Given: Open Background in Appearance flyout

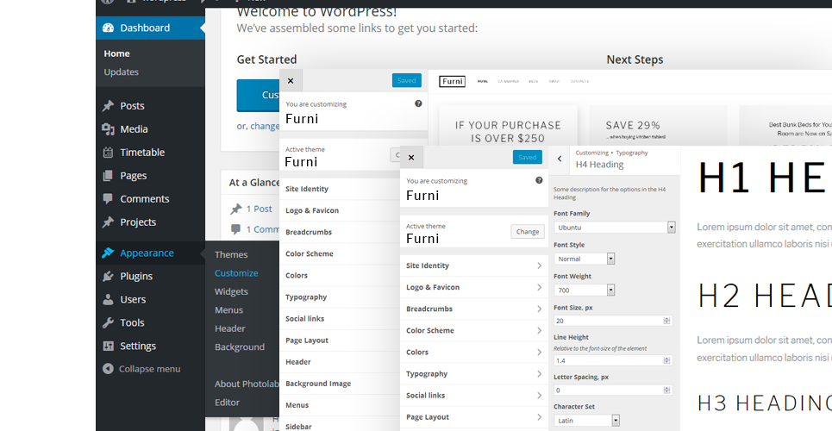Looking at the screenshot, I should (x=240, y=347).
